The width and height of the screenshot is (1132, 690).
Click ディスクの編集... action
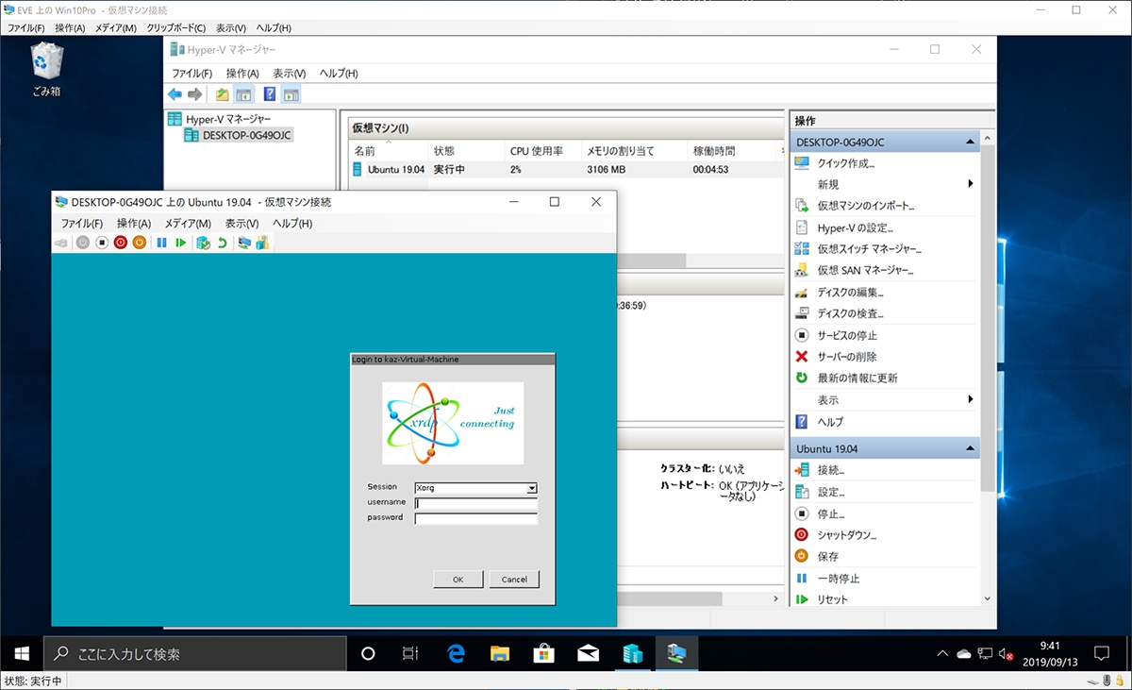click(x=850, y=292)
